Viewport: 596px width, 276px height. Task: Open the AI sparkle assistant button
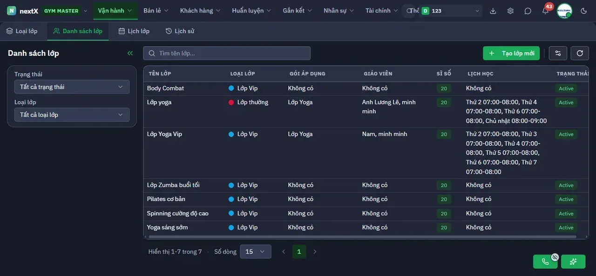(573, 262)
